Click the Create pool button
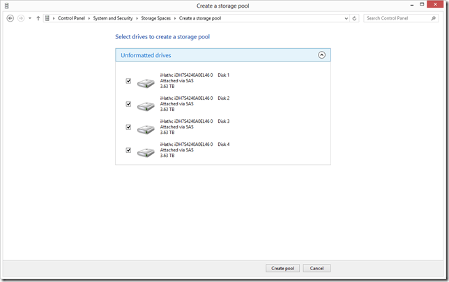Screen dimensions: 449x282 click(x=282, y=268)
